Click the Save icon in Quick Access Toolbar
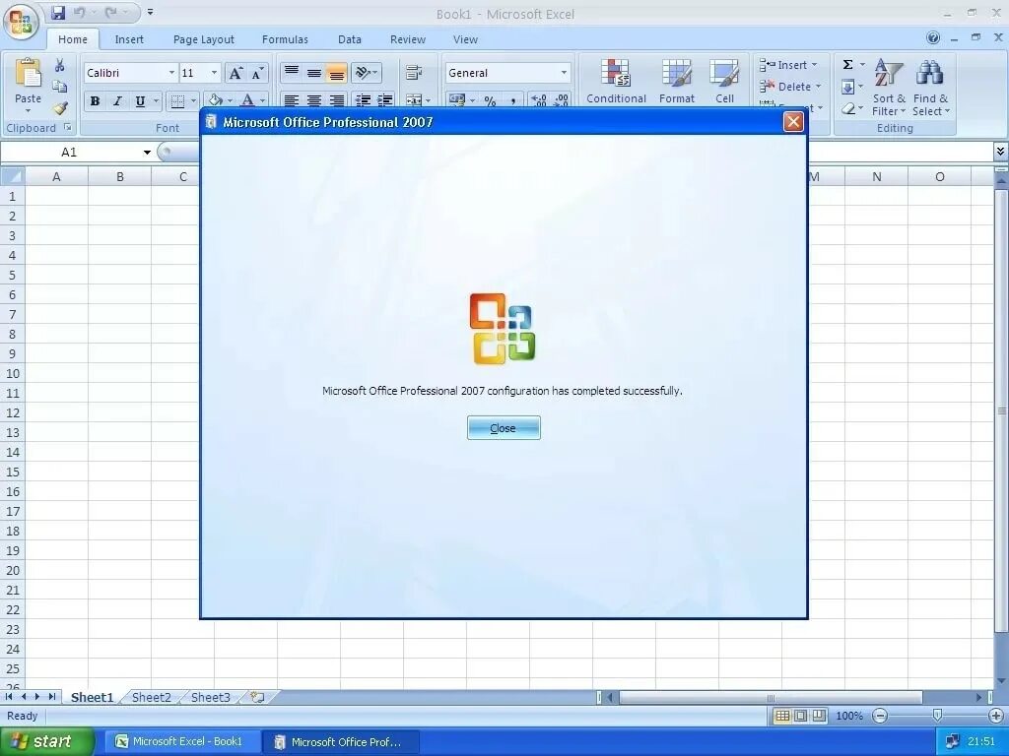 pyautogui.click(x=58, y=12)
